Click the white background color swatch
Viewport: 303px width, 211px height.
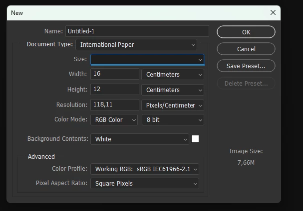(195, 139)
